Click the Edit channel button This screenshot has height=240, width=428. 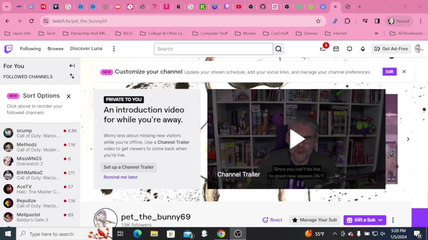click(390, 72)
